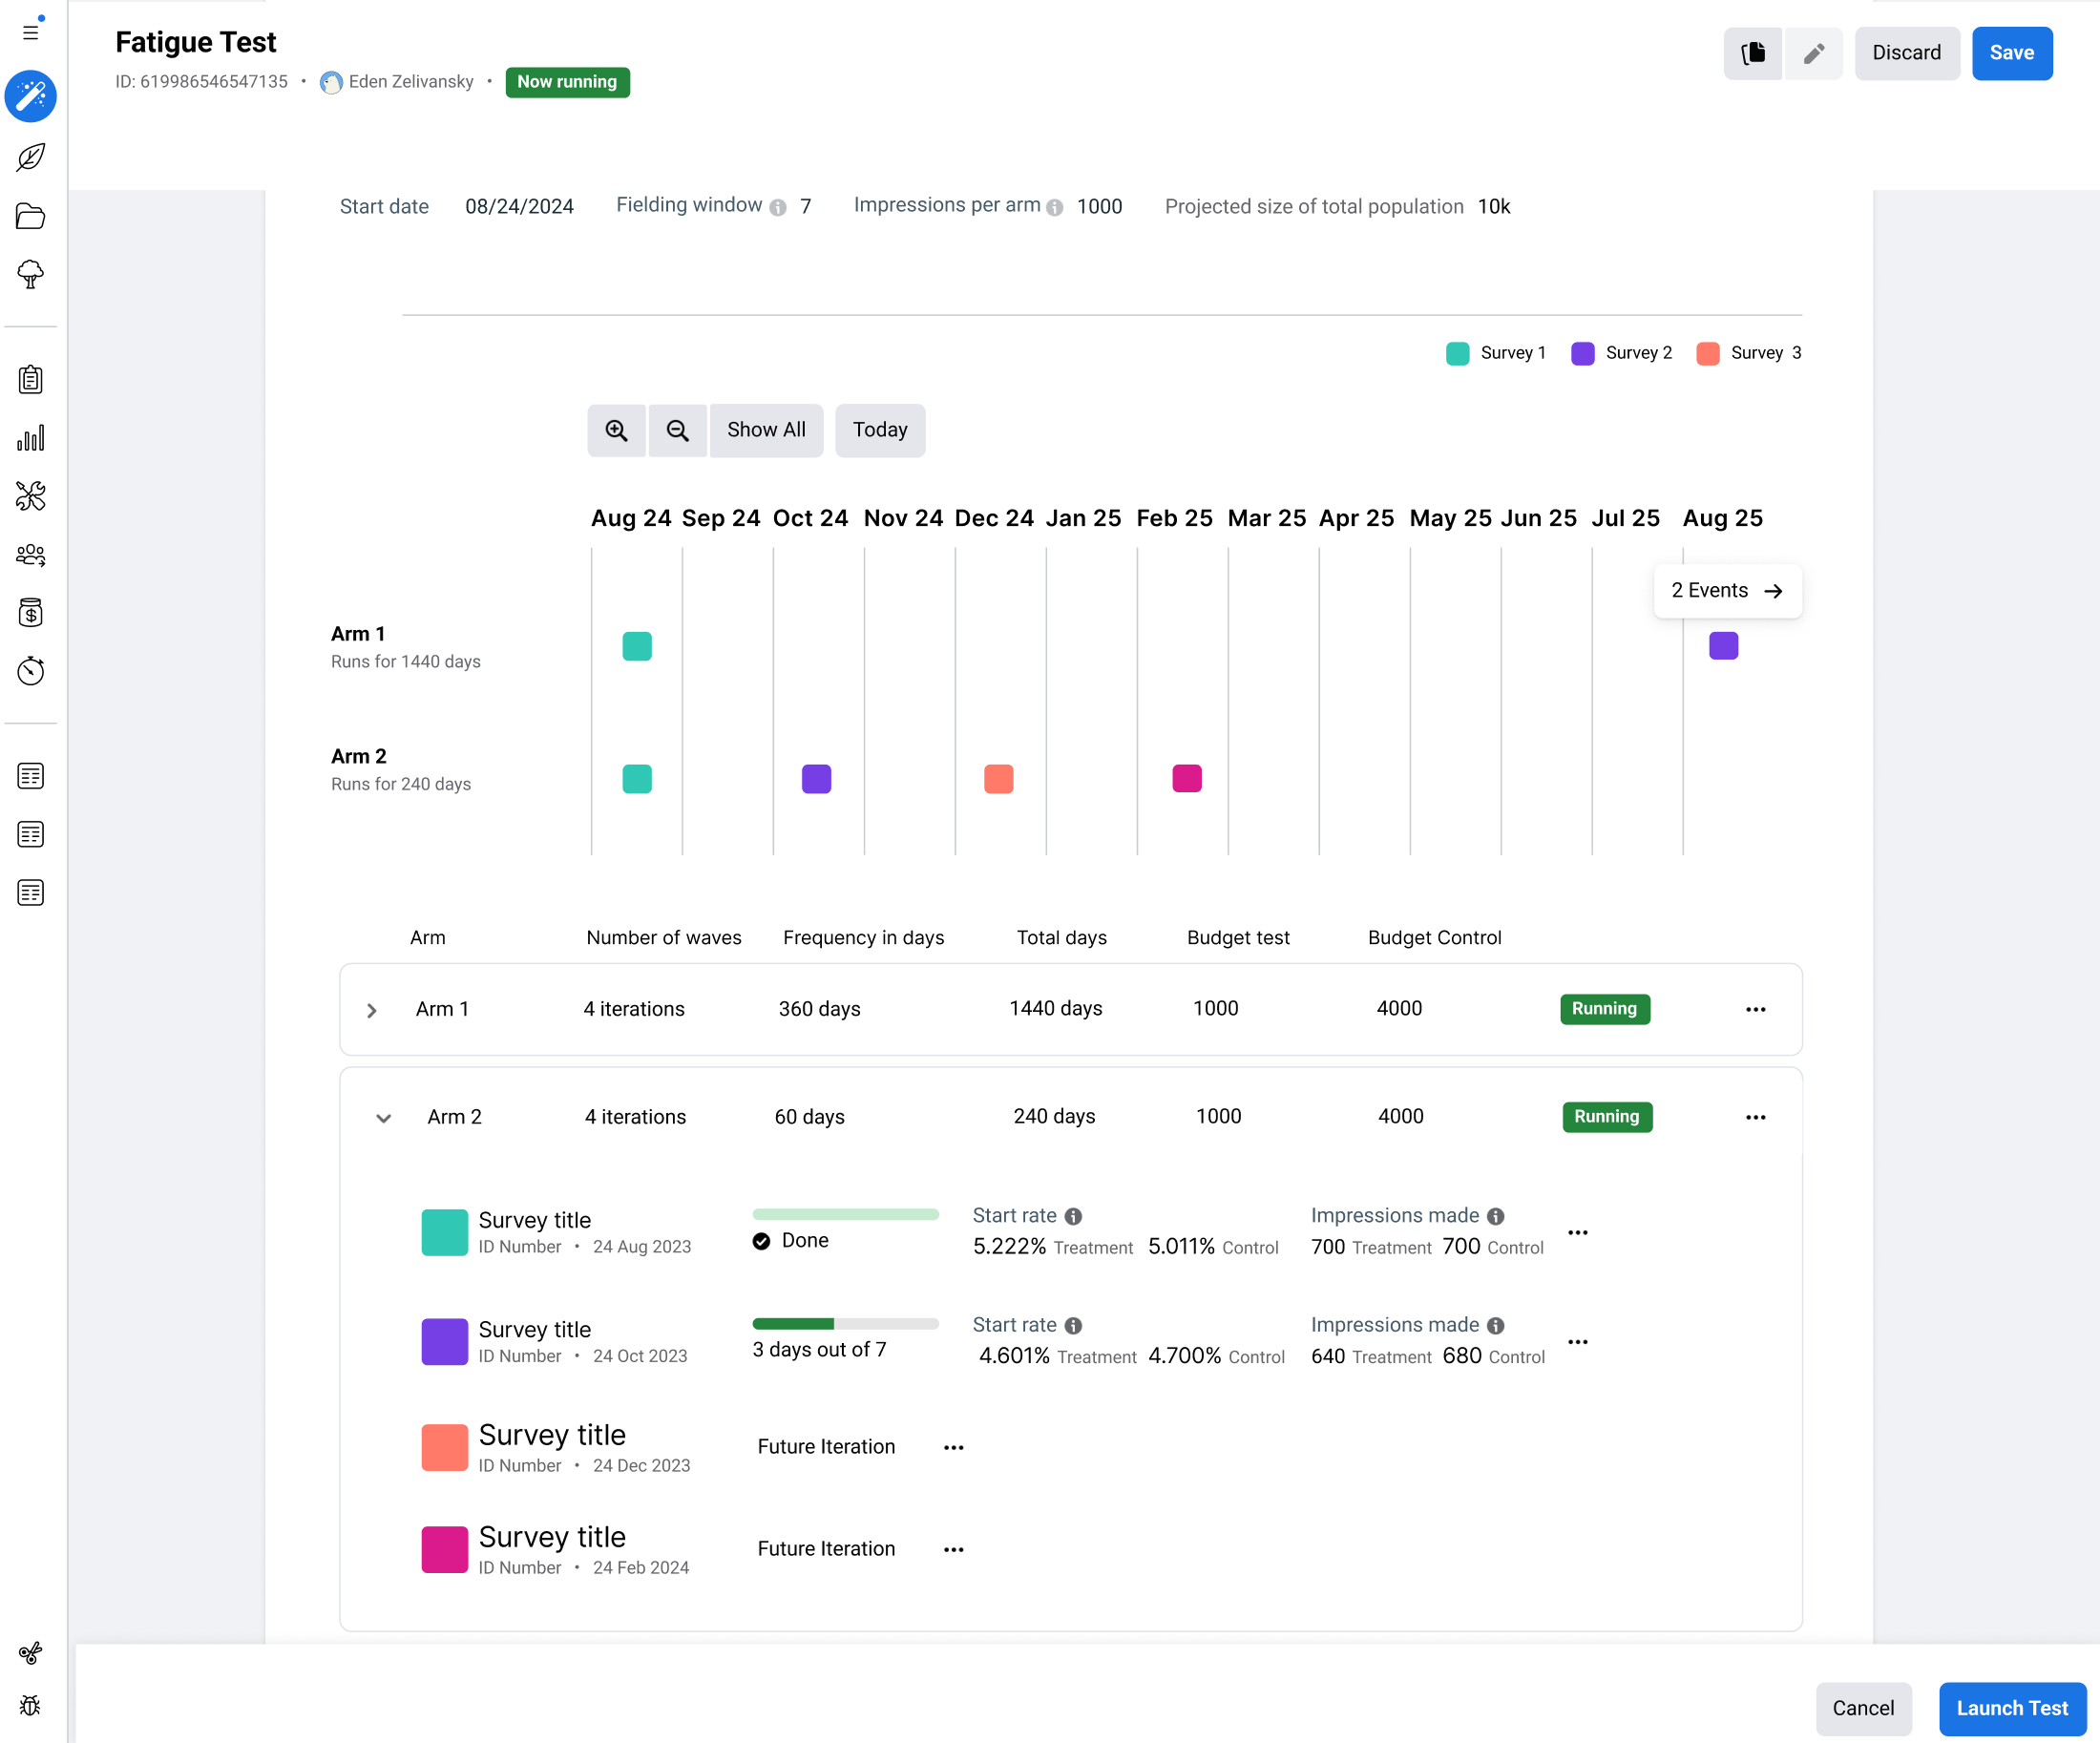Click the pink Feb 25 marker on Arm 2
The width and height of the screenshot is (2100, 1743).
click(1186, 778)
